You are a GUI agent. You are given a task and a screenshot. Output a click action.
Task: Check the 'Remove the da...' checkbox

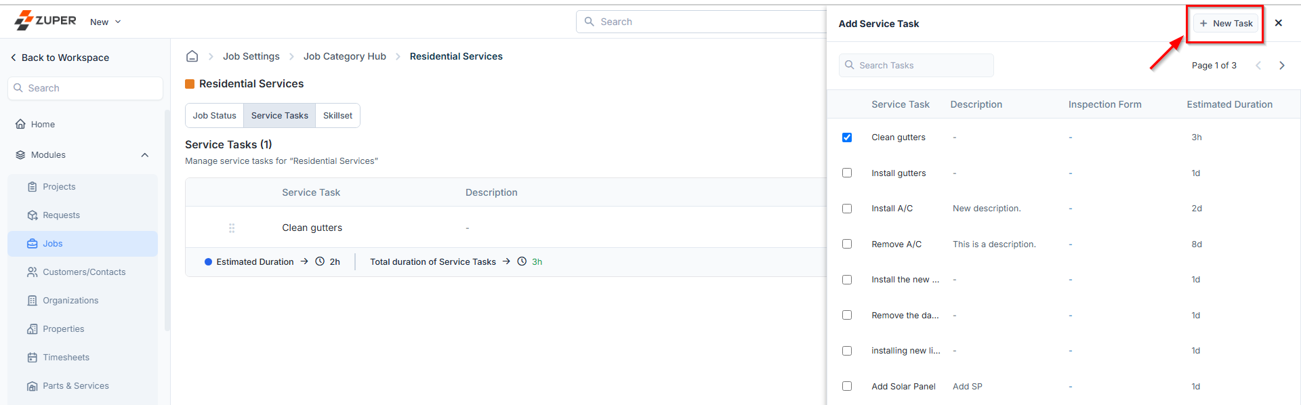coord(847,315)
